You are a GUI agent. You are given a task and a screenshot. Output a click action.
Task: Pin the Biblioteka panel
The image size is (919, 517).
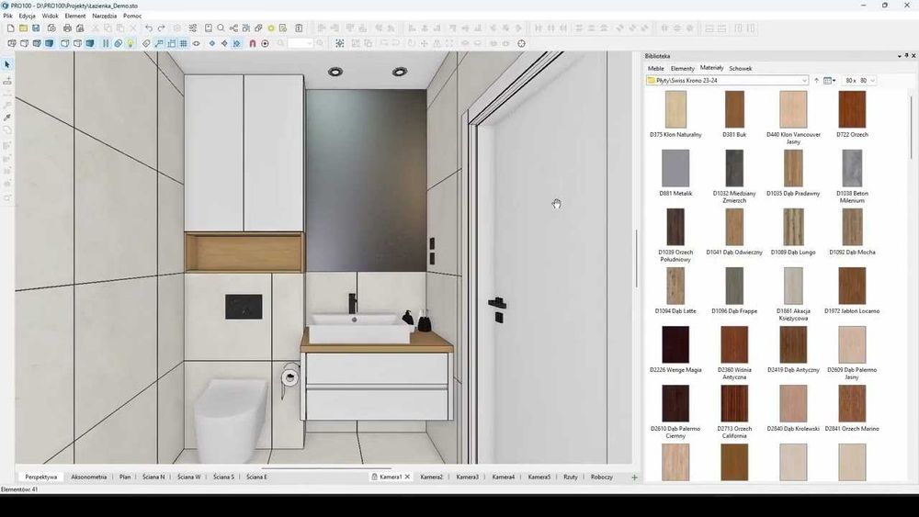pyautogui.click(x=906, y=56)
